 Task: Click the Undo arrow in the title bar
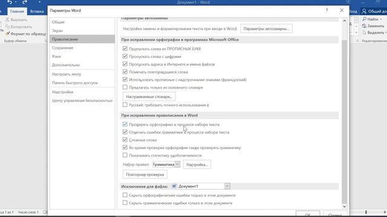10,2
